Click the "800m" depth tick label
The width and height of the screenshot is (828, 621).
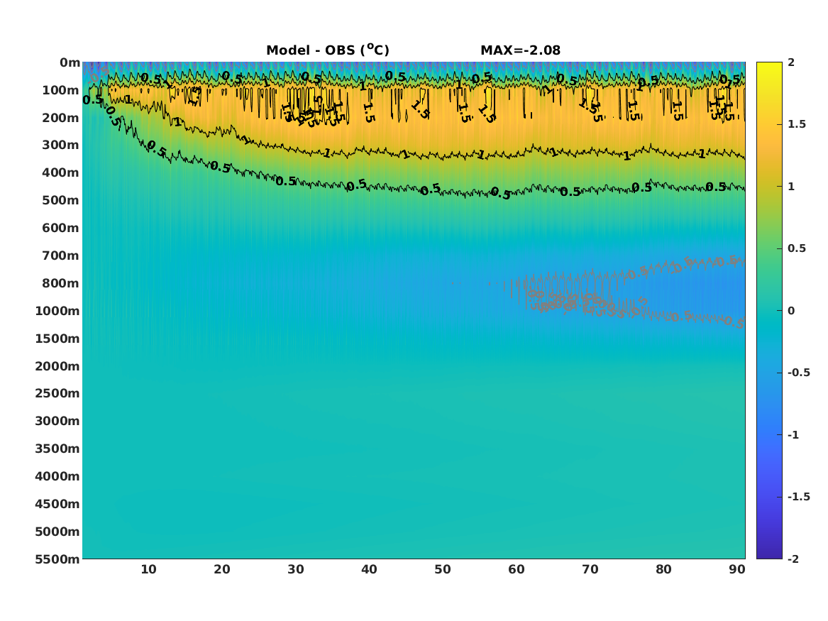(x=61, y=283)
